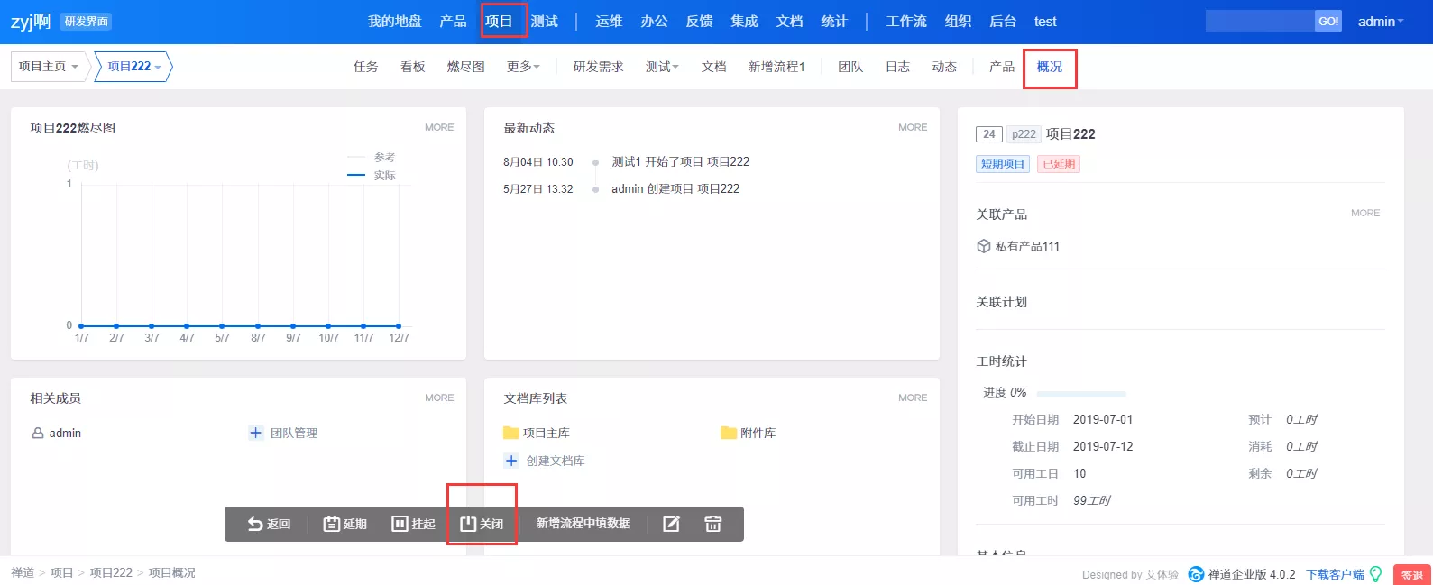
Task: Open 后台 in top menu
Action: pyautogui.click(x=1003, y=22)
